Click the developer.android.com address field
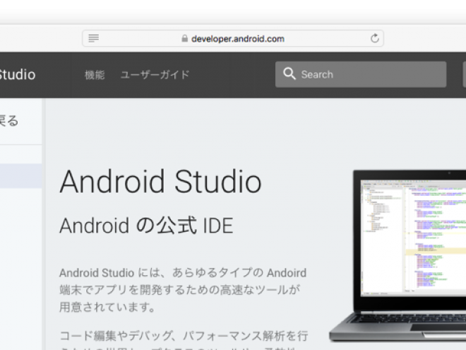466x350 pixels. [233, 38]
